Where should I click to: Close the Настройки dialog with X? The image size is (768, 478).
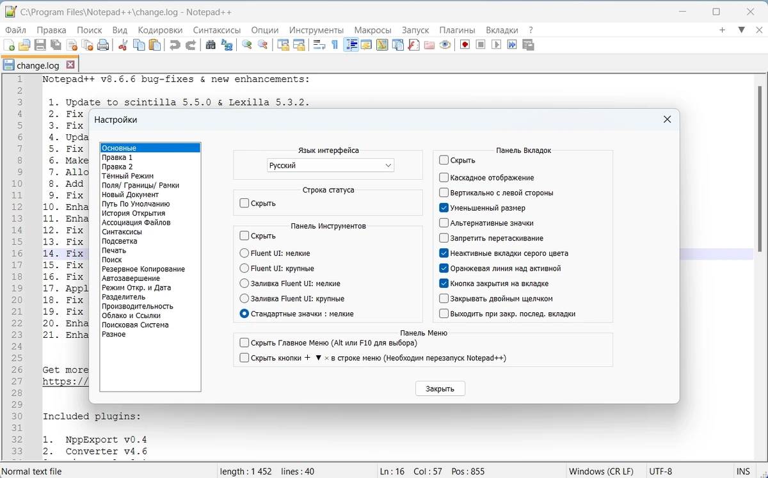tap(667, 120)
